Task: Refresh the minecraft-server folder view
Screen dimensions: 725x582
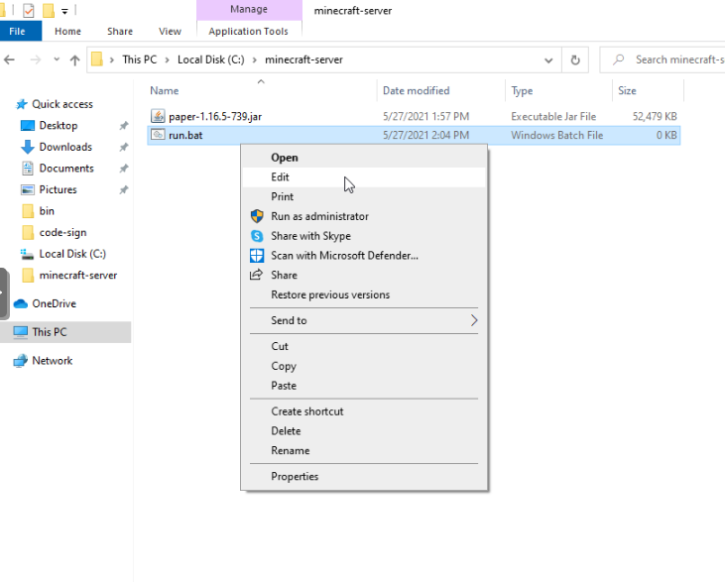Action: click(x=575, y=60)
